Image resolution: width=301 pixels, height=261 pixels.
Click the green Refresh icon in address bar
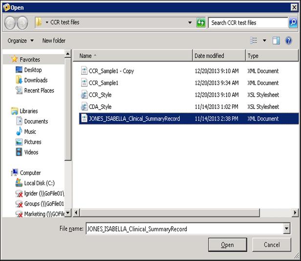pyautogui.click(x=200, y=22)
